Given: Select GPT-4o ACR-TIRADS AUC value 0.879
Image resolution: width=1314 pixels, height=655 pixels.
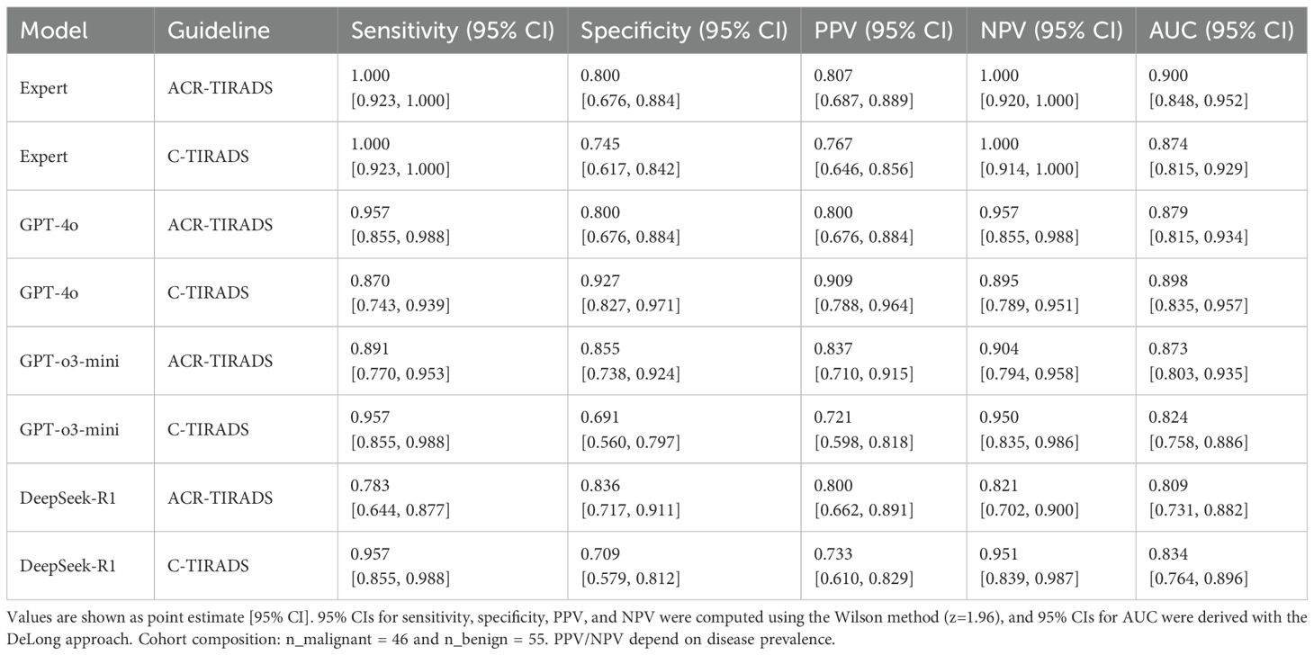Looking at the screenshot, I should (1167, 214).
